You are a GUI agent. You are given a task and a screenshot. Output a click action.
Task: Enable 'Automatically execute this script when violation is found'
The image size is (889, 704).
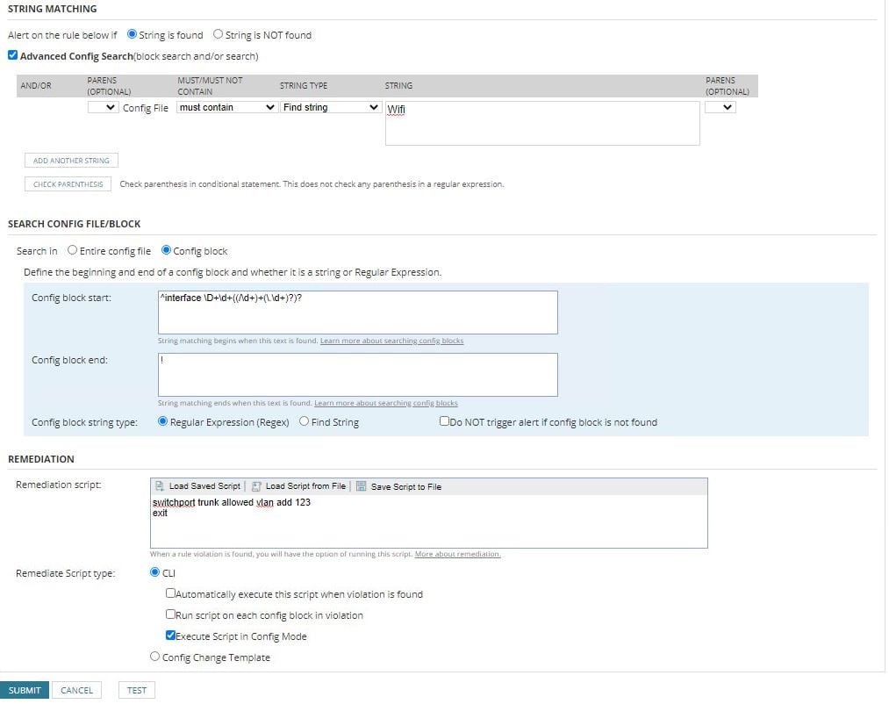point(170,593)
